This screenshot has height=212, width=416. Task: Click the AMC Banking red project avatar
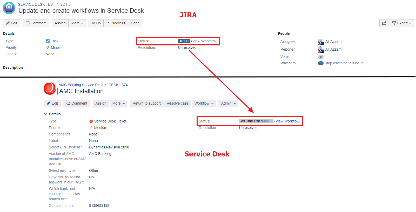pyautogui.click(x=50, y=88)
